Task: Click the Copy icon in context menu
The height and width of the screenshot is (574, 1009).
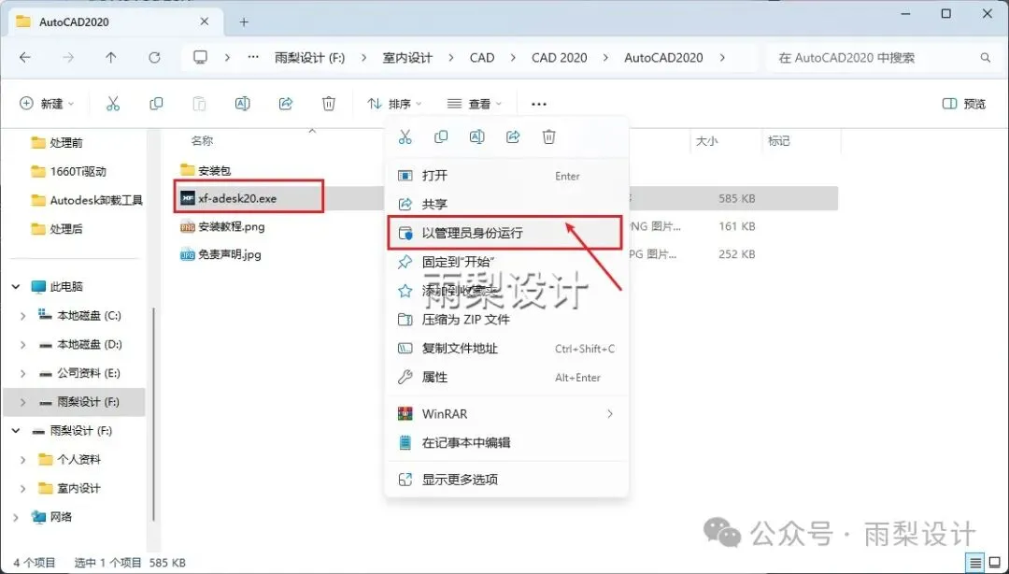Action: [x=441, y=136]
